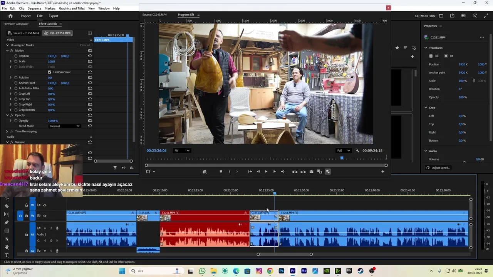Open WhatsApp from the taskbar
The width and height of the screenshot is (493, 277).
(202, 271)
